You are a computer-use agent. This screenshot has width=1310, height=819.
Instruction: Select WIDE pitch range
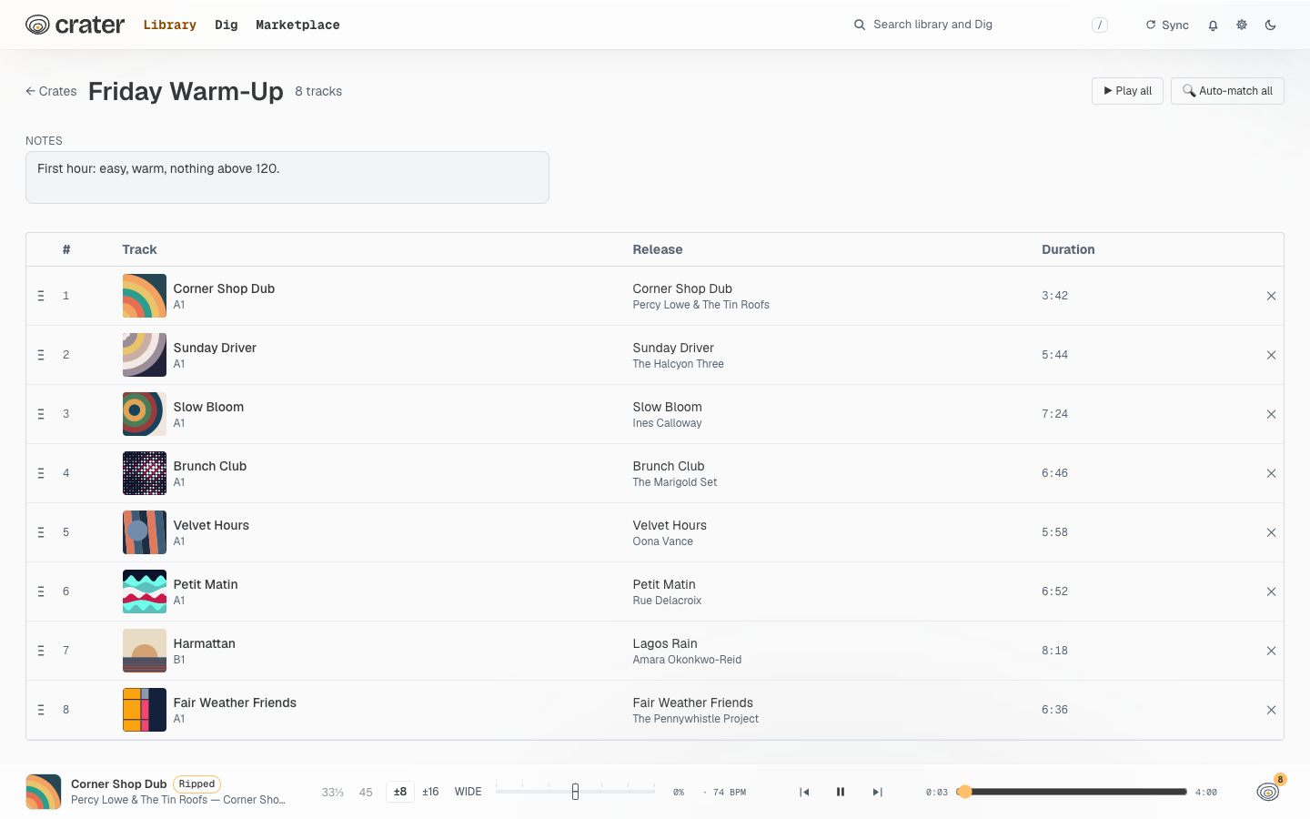pyautogui.click(x=469, y=792)
